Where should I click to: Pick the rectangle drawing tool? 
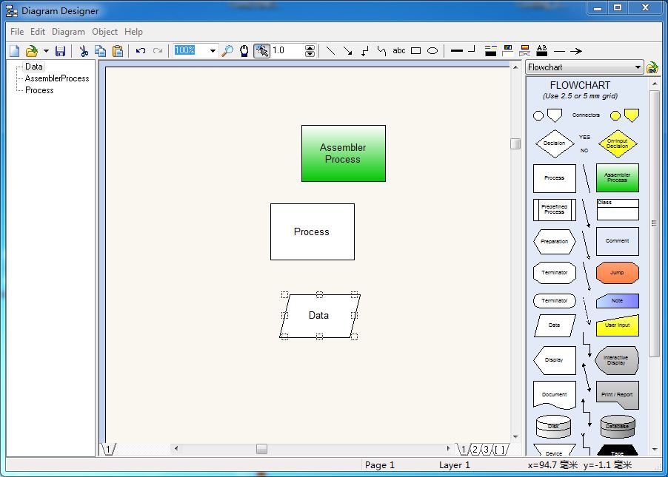415,51
